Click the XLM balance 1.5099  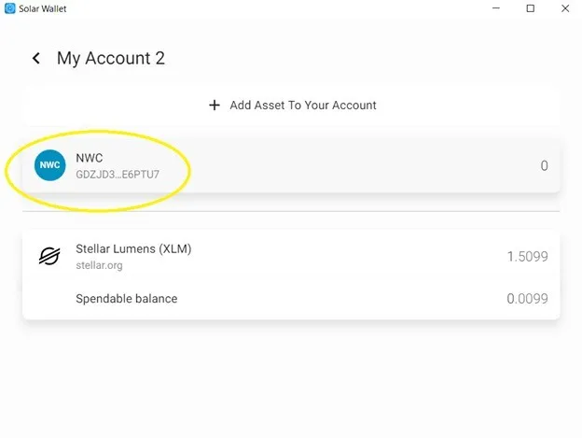(528, 256)
